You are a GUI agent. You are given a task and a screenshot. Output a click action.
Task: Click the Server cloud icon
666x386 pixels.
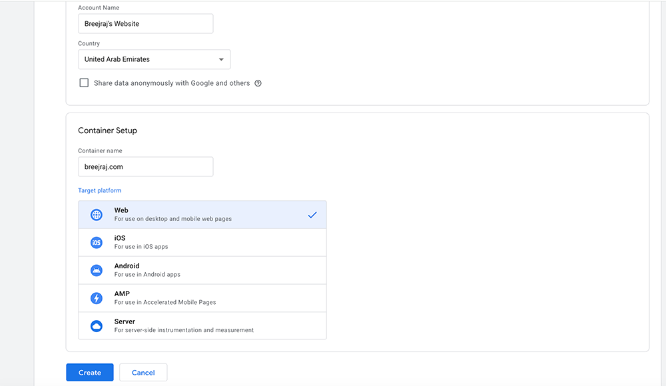click(97, 325)
